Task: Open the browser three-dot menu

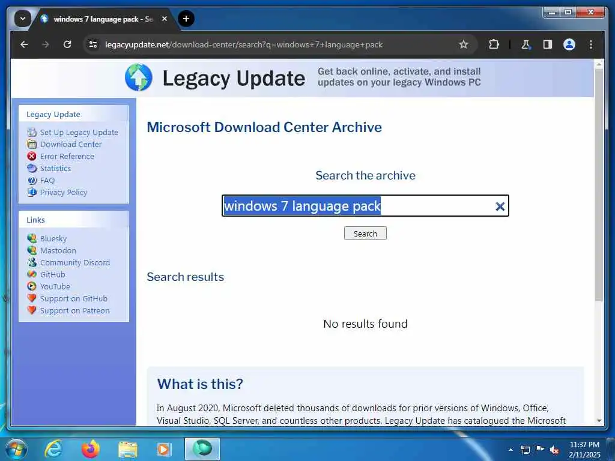Action: 591,44
